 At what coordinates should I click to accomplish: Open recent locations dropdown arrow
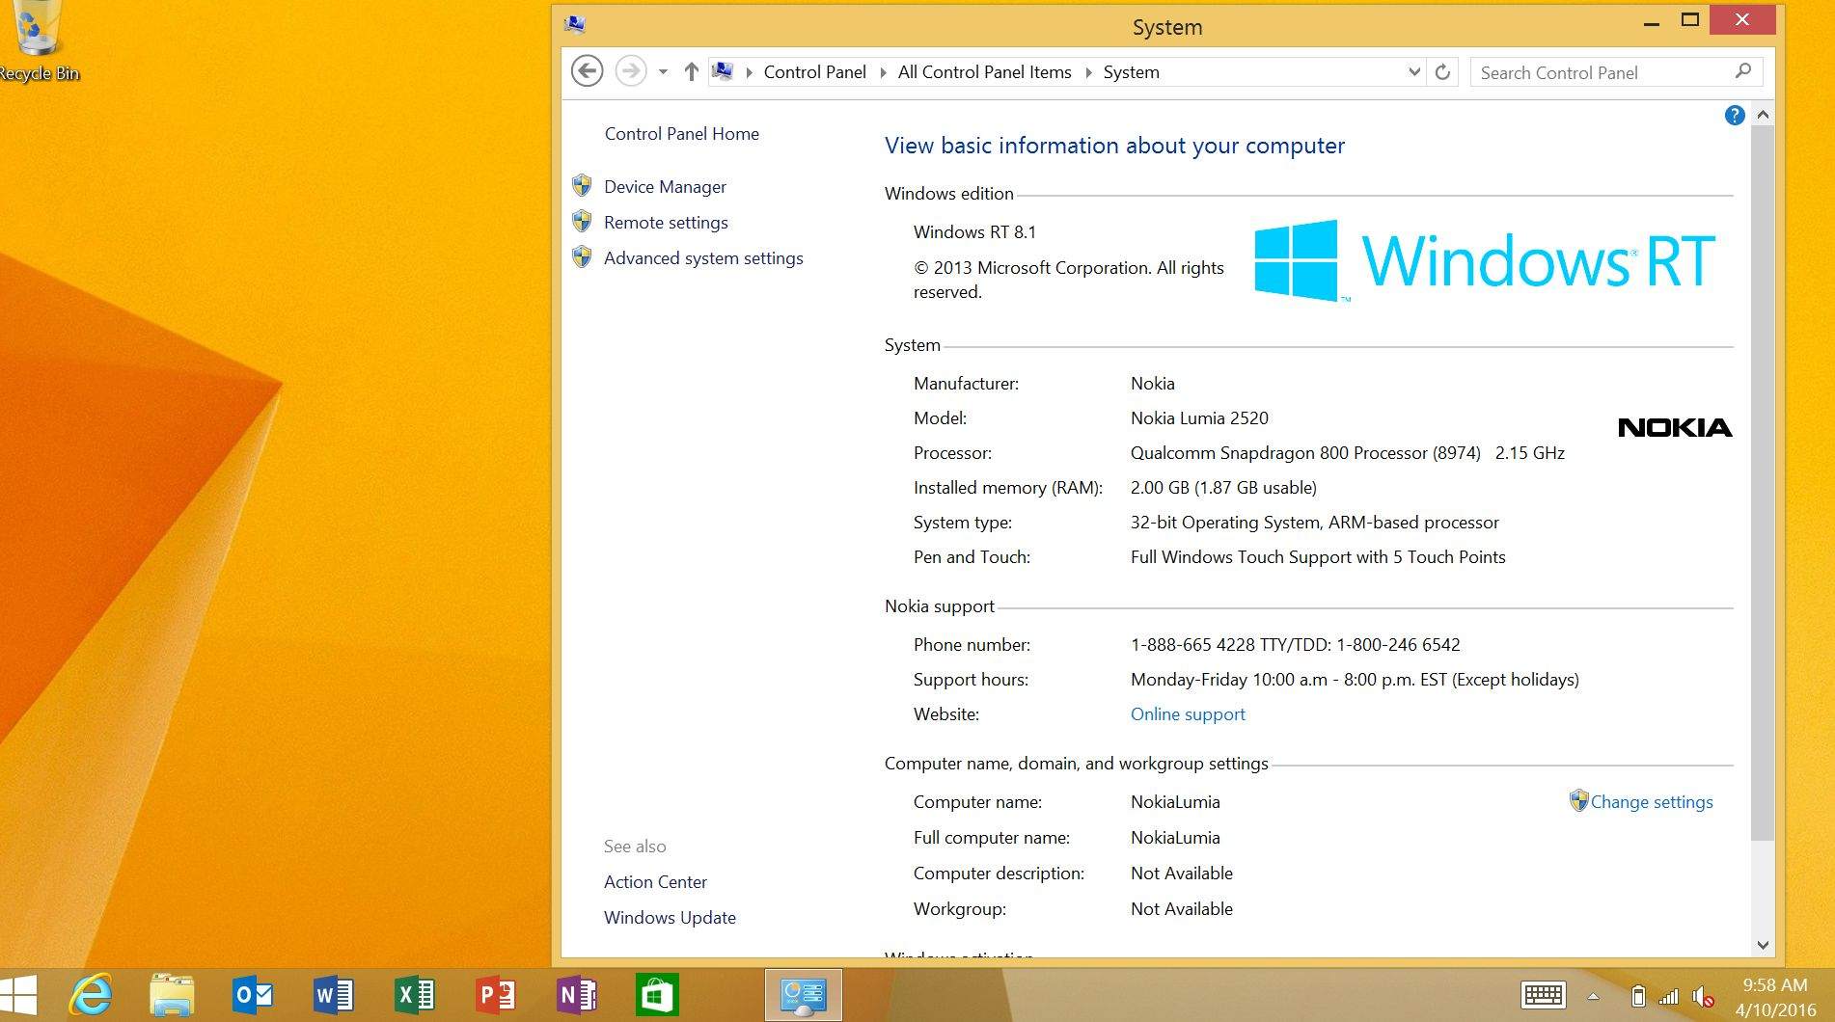(663, 72)
